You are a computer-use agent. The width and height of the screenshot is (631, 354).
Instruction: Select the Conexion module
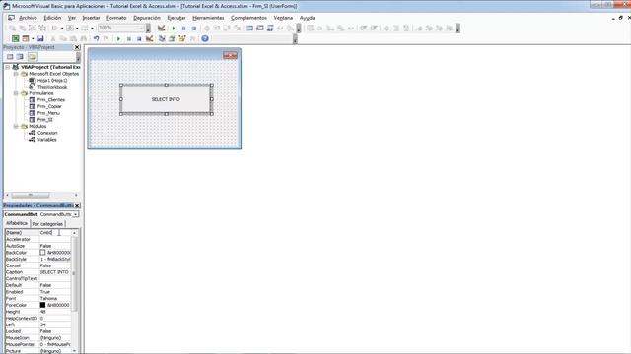point(47,133)
